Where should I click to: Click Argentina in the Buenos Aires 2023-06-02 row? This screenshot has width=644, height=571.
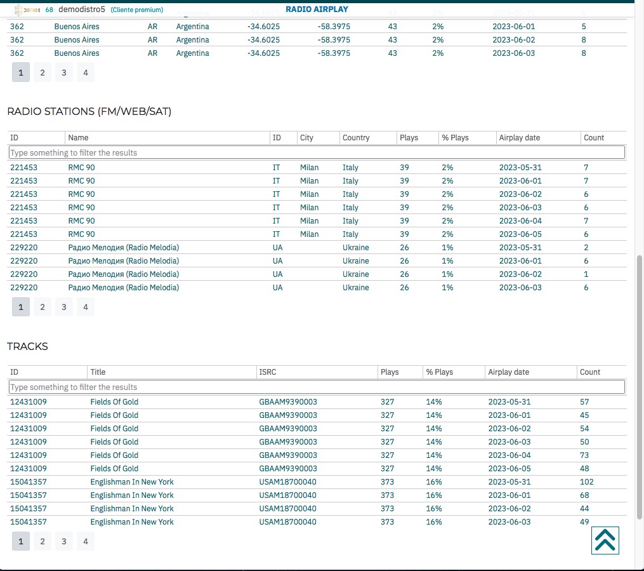[193, 40]
